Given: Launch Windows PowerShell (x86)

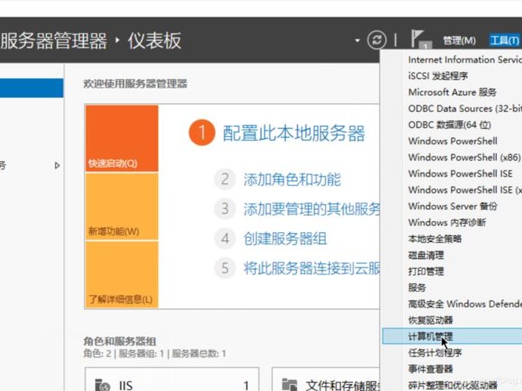Looking at the screenshot, I should point(465,157).
